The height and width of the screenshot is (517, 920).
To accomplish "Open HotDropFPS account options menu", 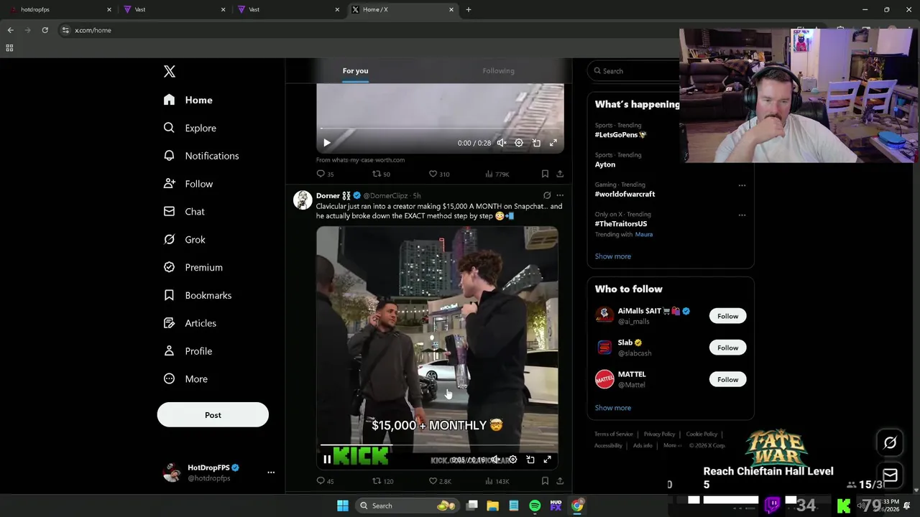I will (271, 472).
